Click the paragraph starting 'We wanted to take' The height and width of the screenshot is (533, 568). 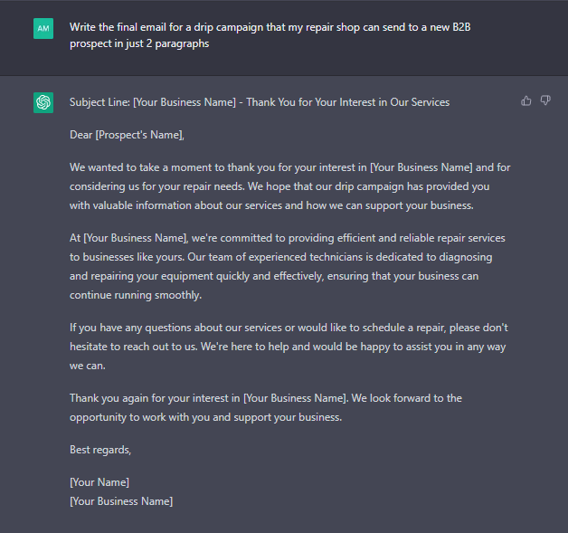[289, 186]
